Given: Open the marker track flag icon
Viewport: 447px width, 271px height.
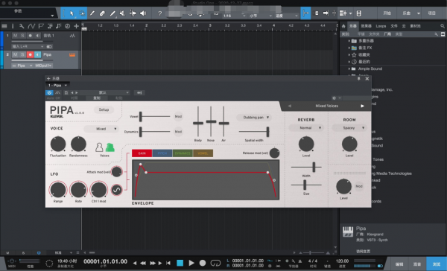Looking at the screenshot, I should coord(41,26).
